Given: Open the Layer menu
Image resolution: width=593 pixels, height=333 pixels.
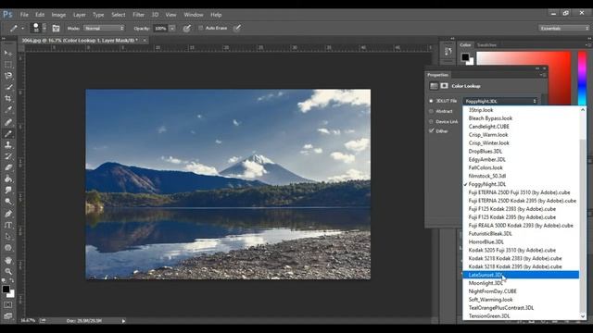Looking at the screenshot, I should click(x=79, y=15).
